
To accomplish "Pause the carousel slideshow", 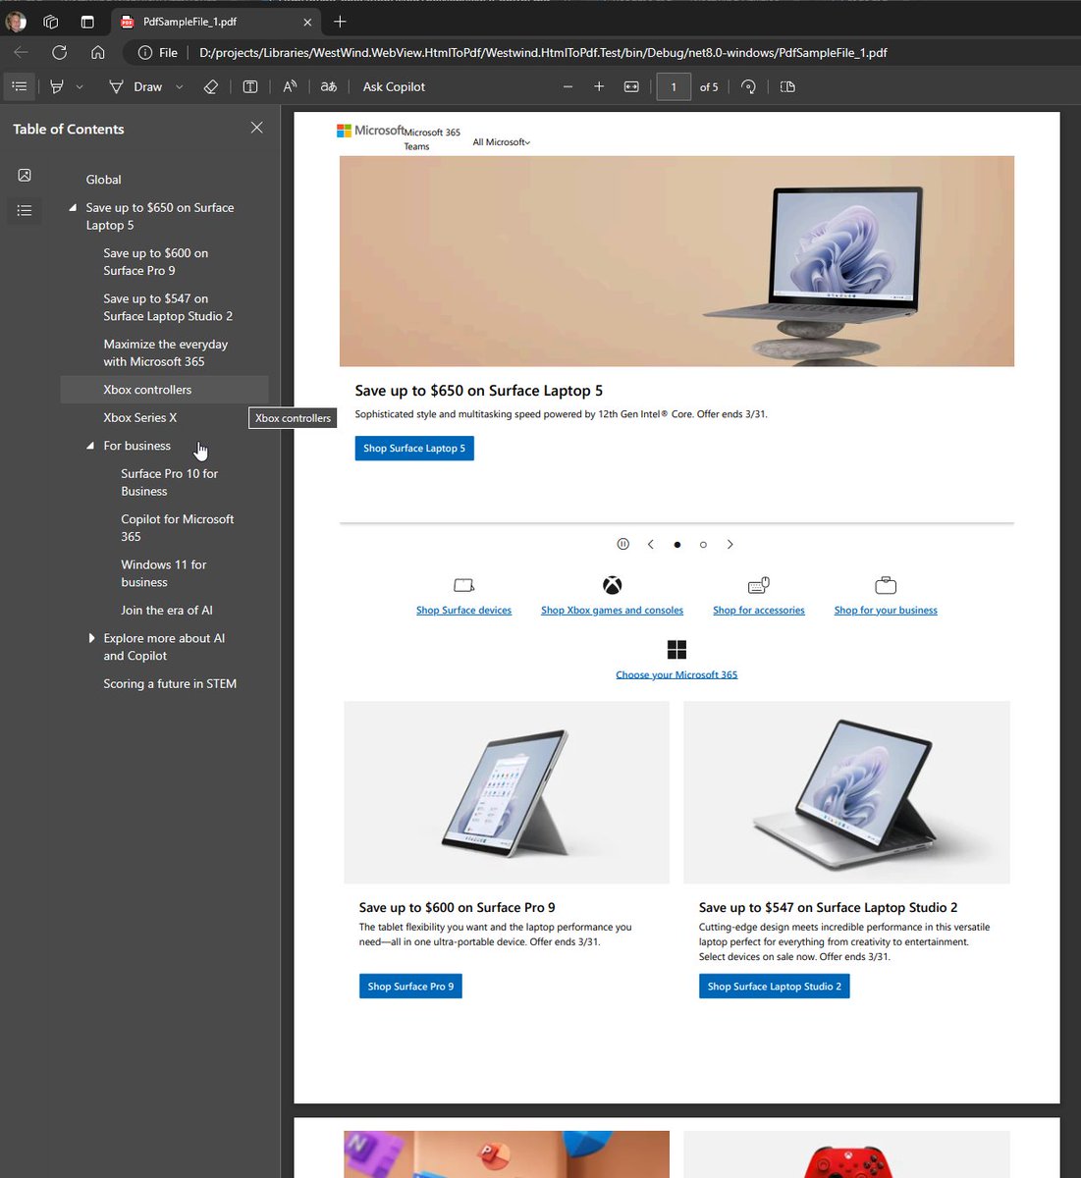I will 622,544.
